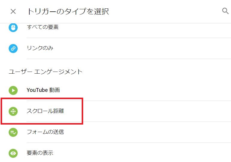
Task: Open search with the magnifier icon
Action: [x=225, y=11]
